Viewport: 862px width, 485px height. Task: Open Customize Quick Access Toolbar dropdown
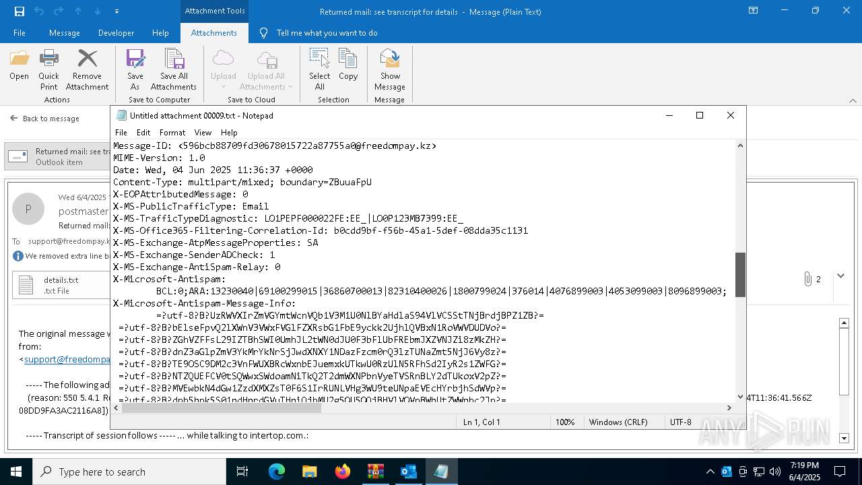point(117,11)
